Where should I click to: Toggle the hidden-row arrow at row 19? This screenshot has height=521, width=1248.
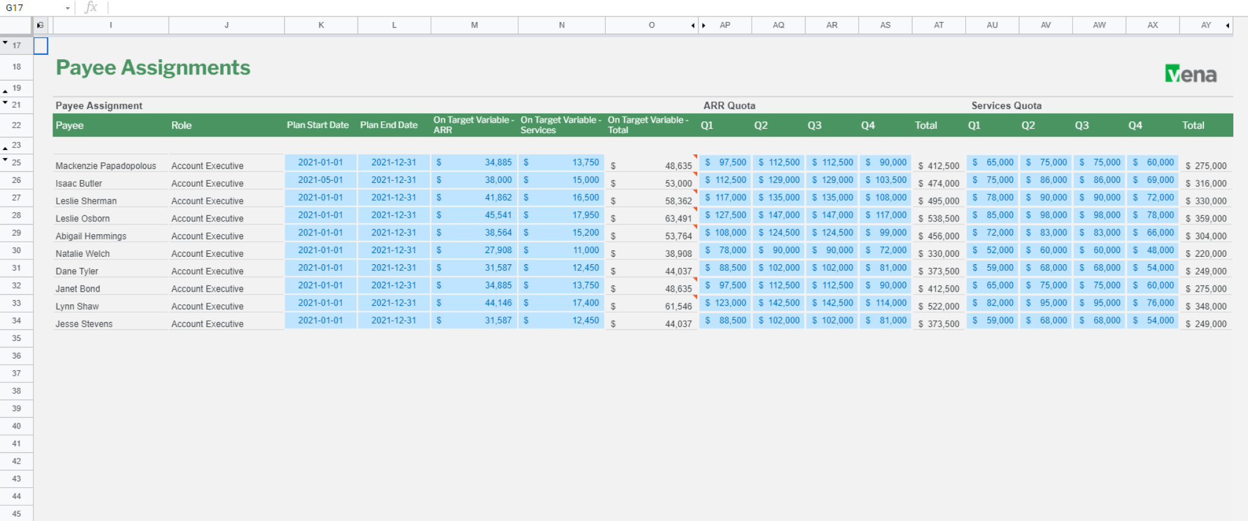click(5, 91)
